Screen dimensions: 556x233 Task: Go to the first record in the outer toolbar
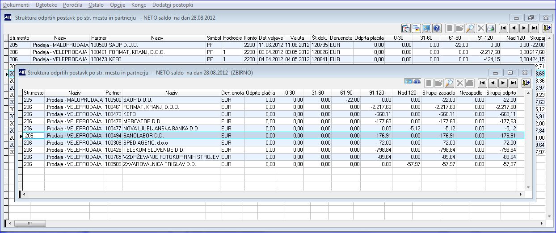point(503,28)
